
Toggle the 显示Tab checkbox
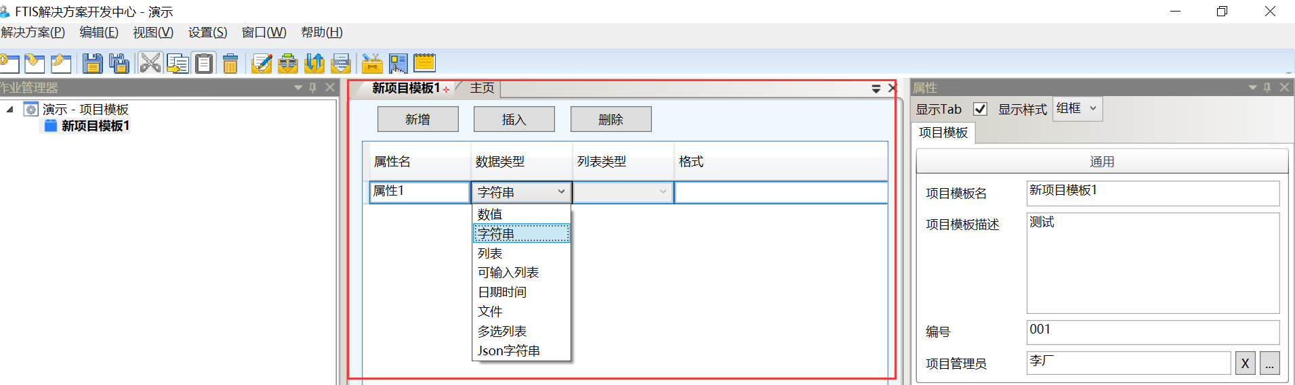coord(980,109)
